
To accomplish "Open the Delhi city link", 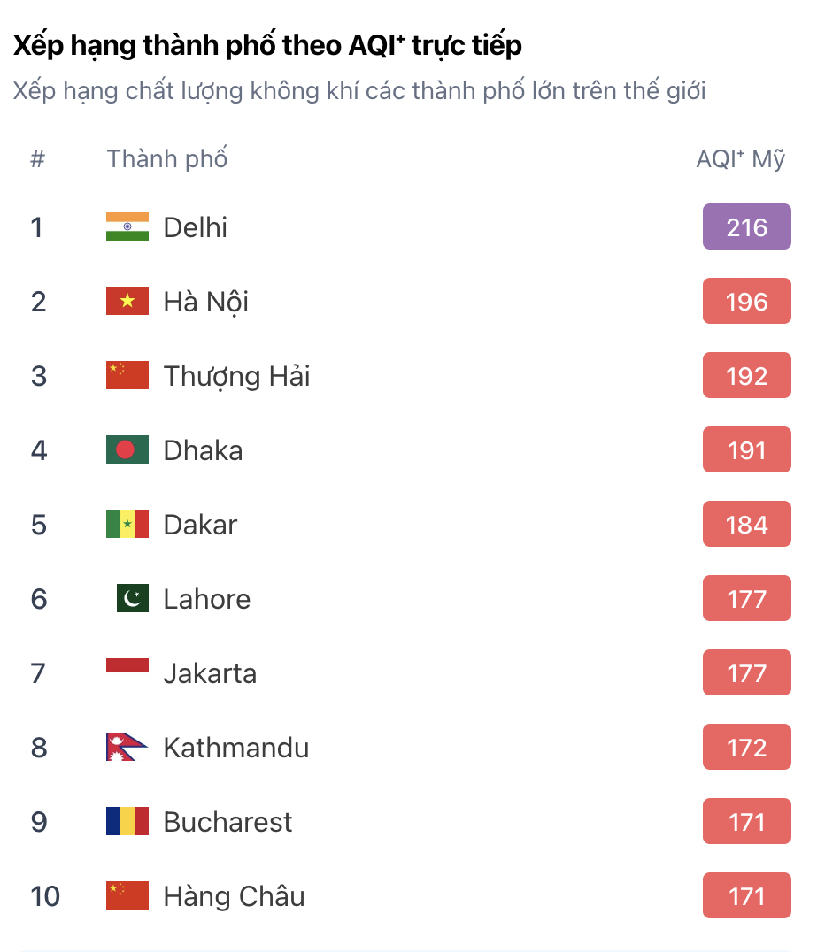I will (x=195, y=227).
